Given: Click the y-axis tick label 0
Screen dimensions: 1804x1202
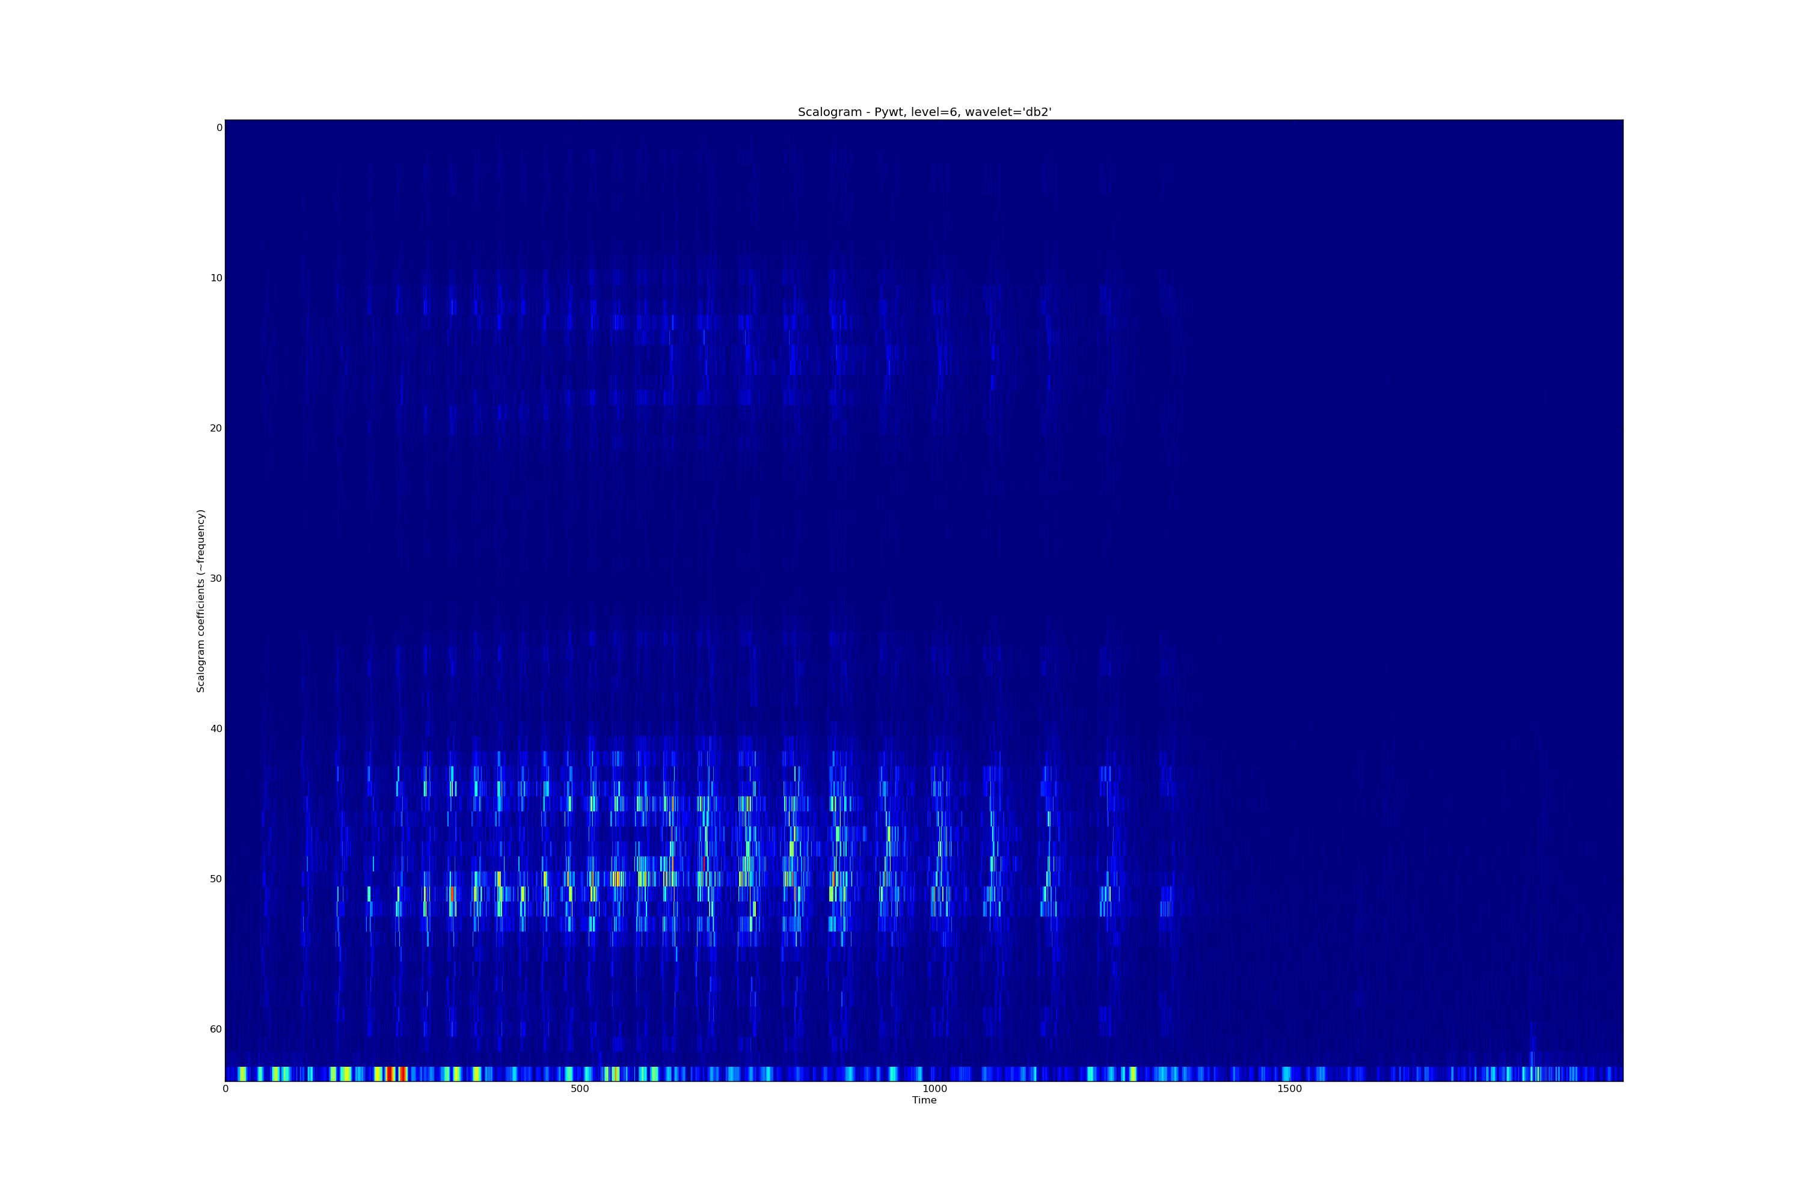Looking at the screenshot, I should tap(219, 128).
